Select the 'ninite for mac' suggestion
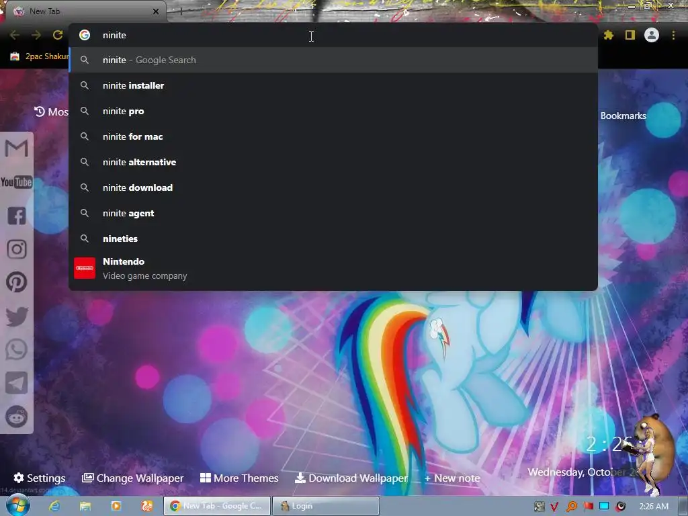Screen dimensions: 688x516 pos(333,136)
